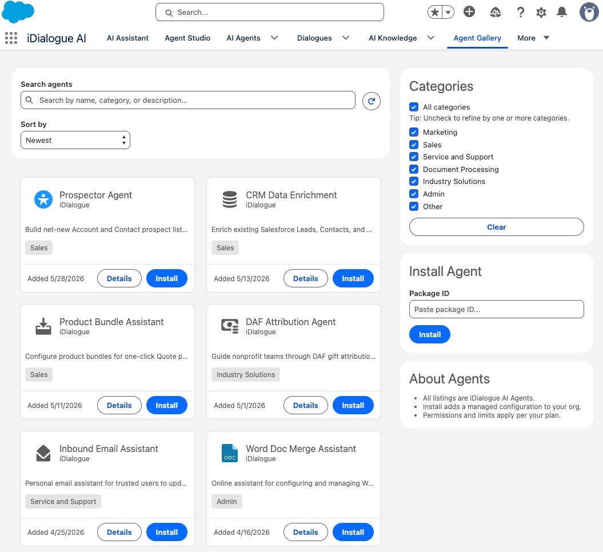
Task: Open the AI Assistant tab
Action: click(127, 38)
